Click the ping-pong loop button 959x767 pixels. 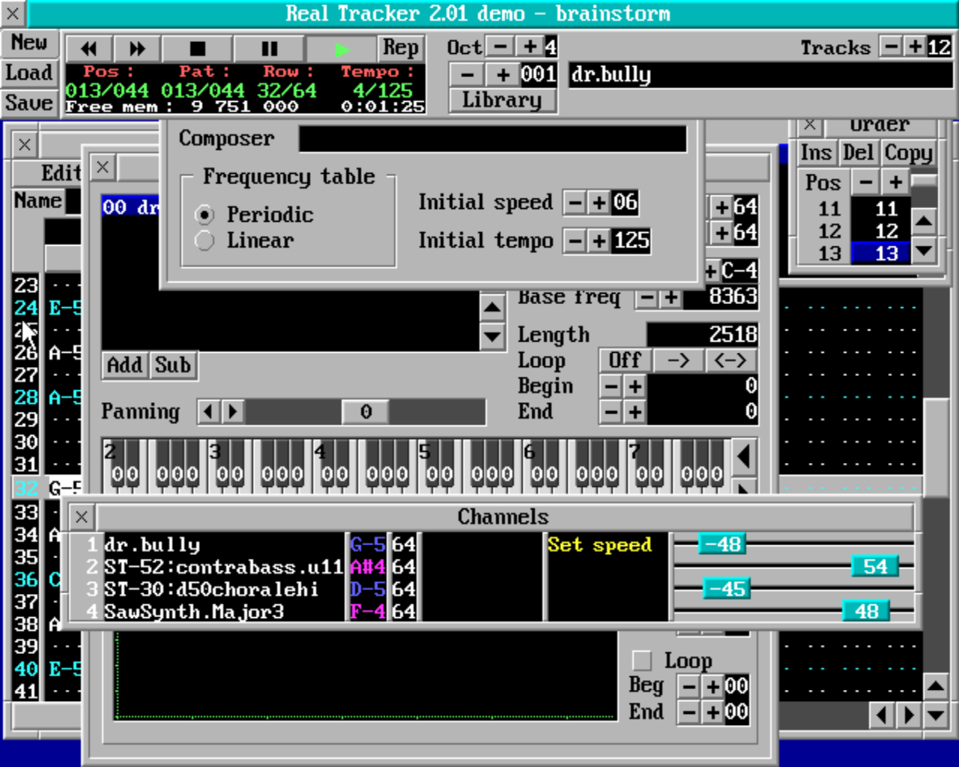click(730, 360)
